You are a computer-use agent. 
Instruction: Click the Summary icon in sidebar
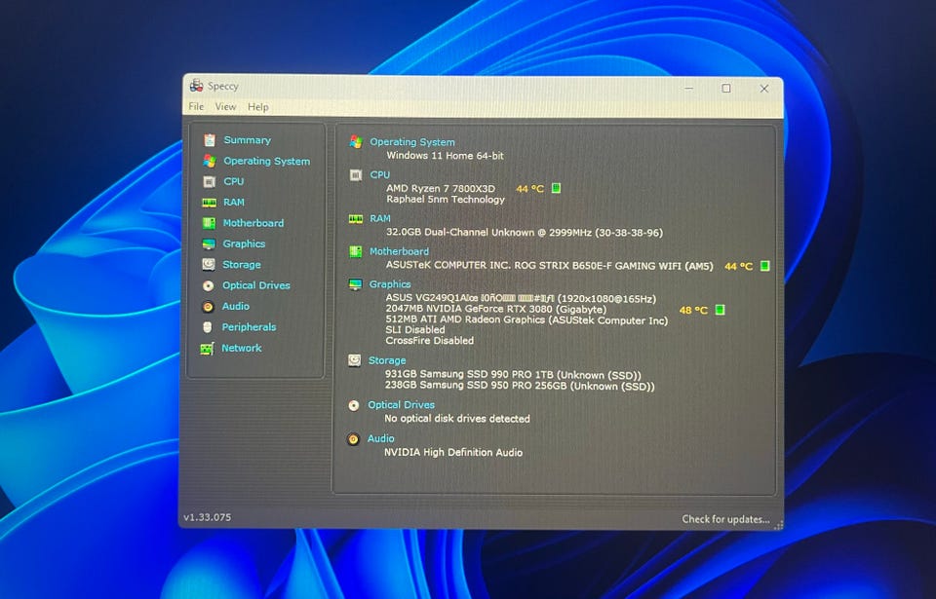(x=209, y=140)
